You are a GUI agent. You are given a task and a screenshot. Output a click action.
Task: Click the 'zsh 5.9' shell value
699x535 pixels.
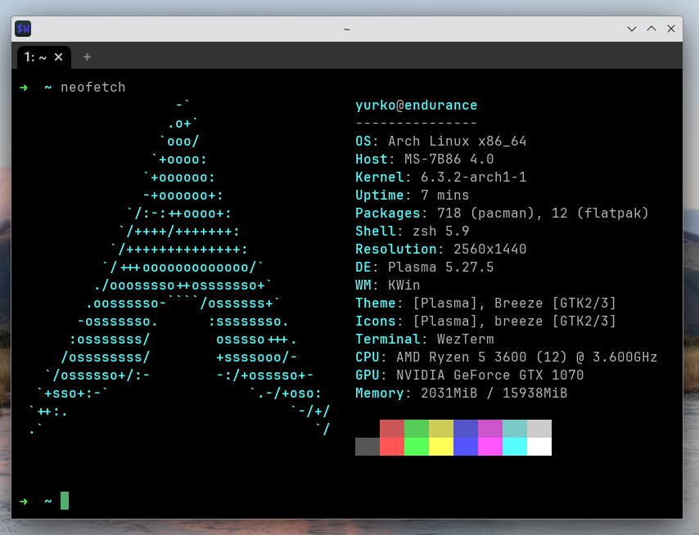[441, 232]
